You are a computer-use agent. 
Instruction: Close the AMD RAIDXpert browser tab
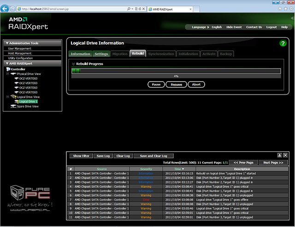click(x=190, y=9)
